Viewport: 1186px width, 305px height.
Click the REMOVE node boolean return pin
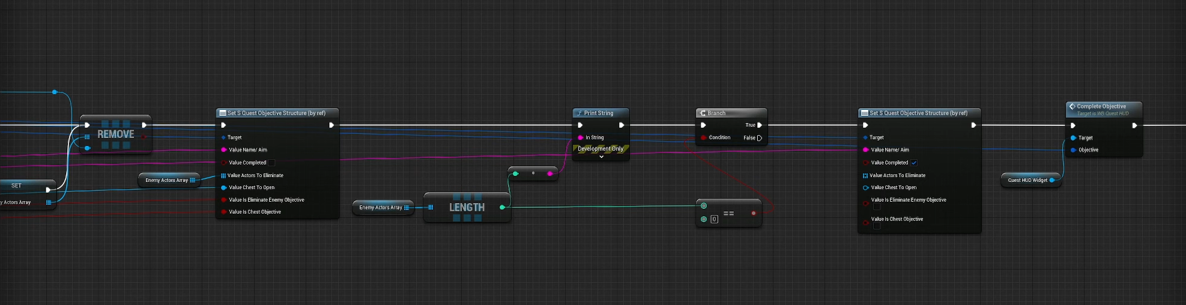(144, 137)
